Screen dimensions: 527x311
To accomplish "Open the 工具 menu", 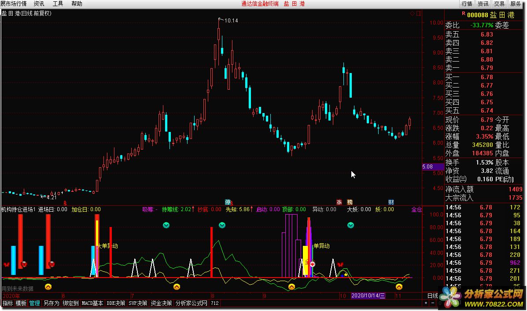I will [58, 4].
